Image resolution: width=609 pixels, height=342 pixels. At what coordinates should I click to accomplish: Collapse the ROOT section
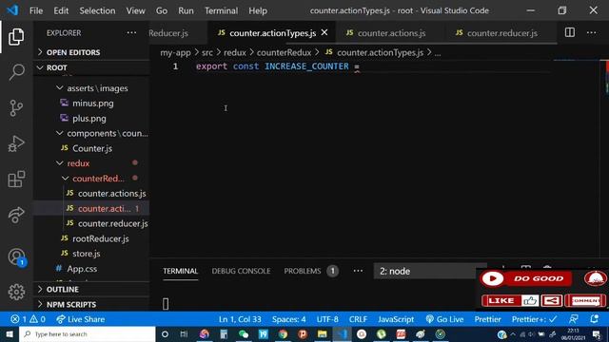(91, 67)
